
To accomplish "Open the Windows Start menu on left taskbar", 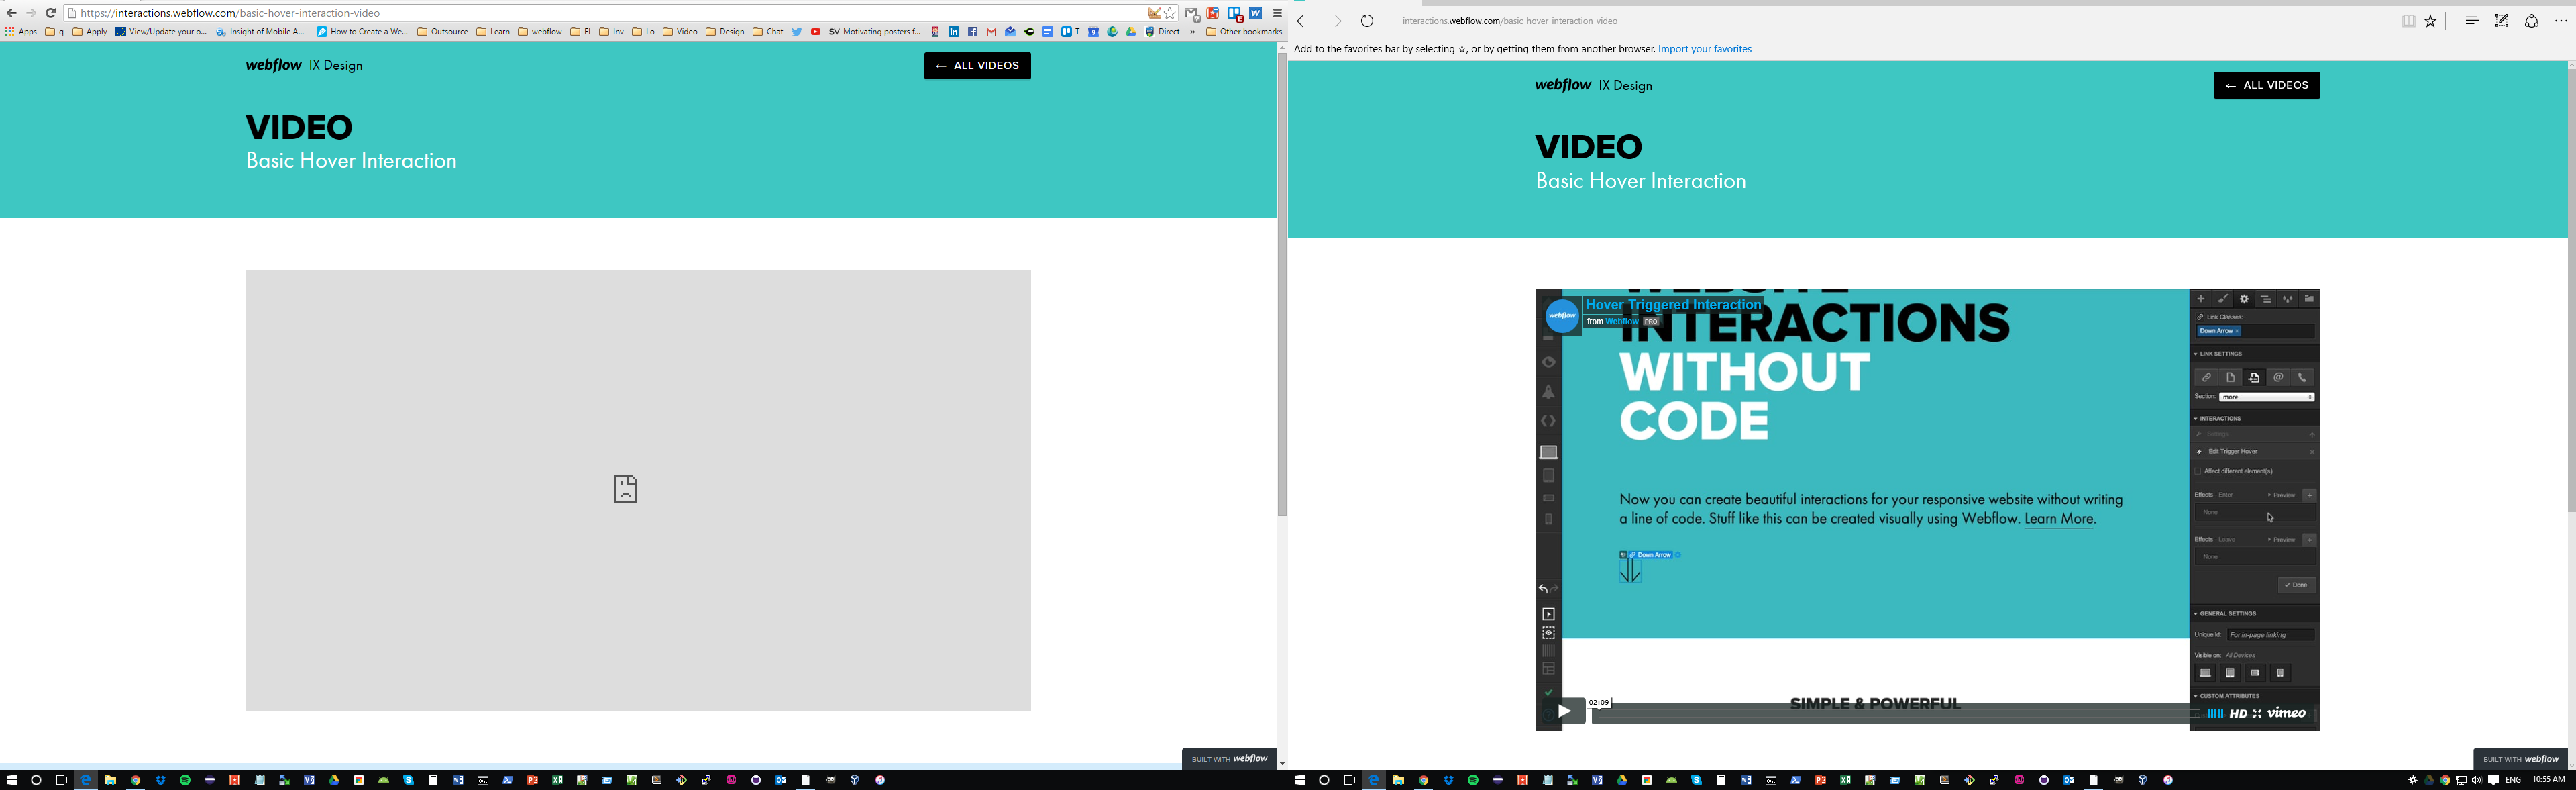I will coord(12,780).
